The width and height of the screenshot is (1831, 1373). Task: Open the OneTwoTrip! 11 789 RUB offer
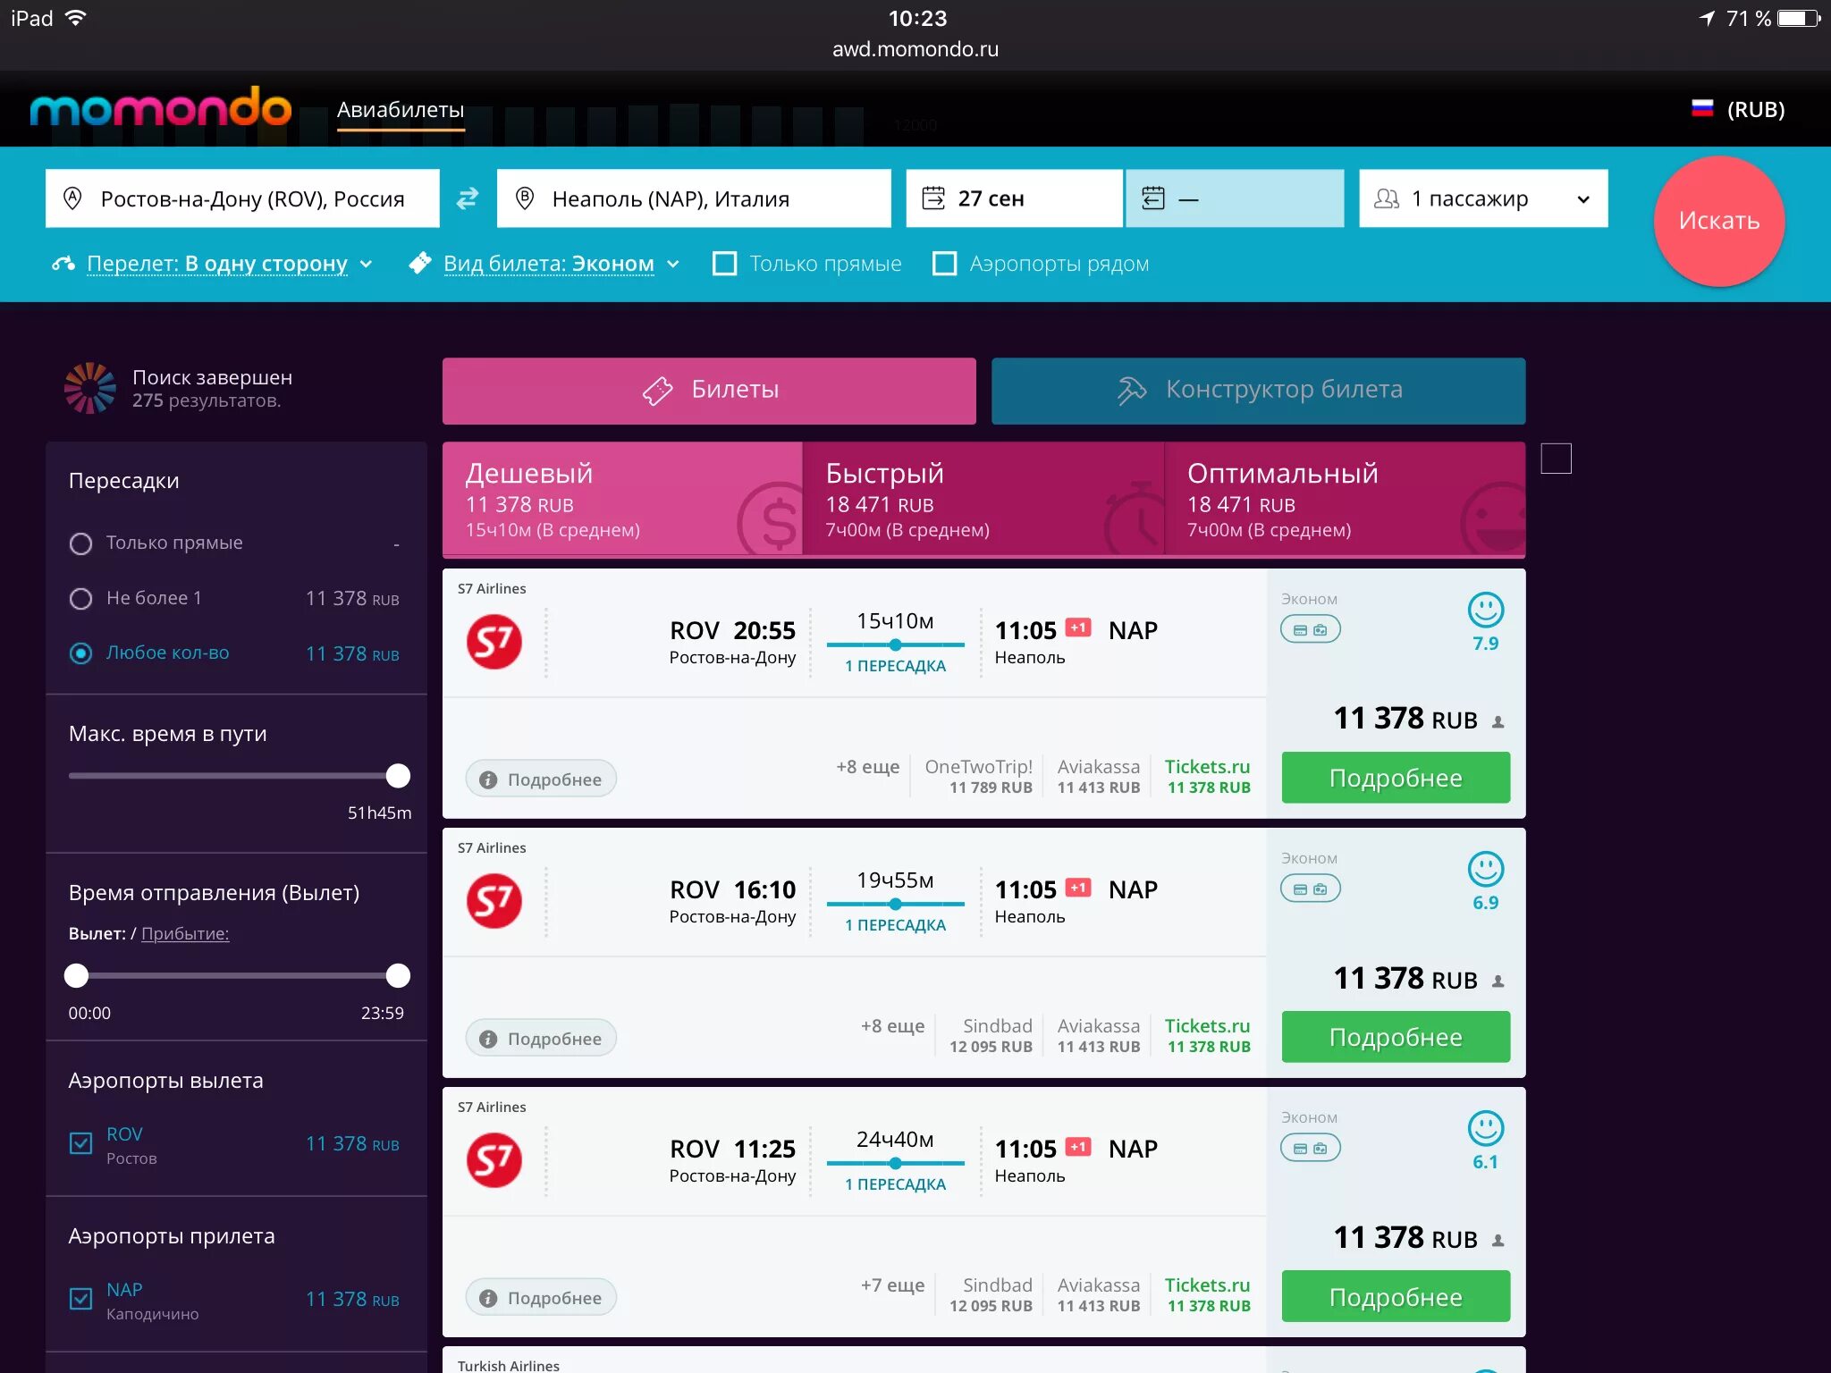[x=978, y=777]
